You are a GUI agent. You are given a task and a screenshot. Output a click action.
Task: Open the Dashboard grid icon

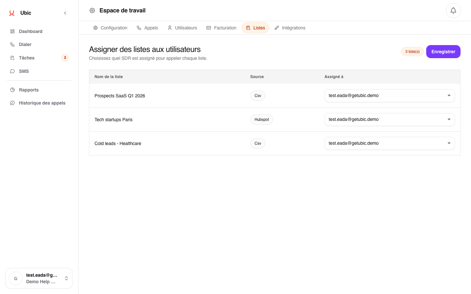[x=12, y=31]
